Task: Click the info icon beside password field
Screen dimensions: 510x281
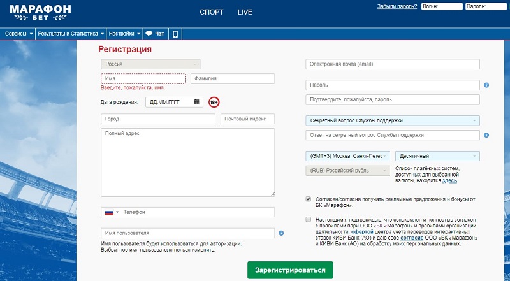Action: [x=486, y=85]
